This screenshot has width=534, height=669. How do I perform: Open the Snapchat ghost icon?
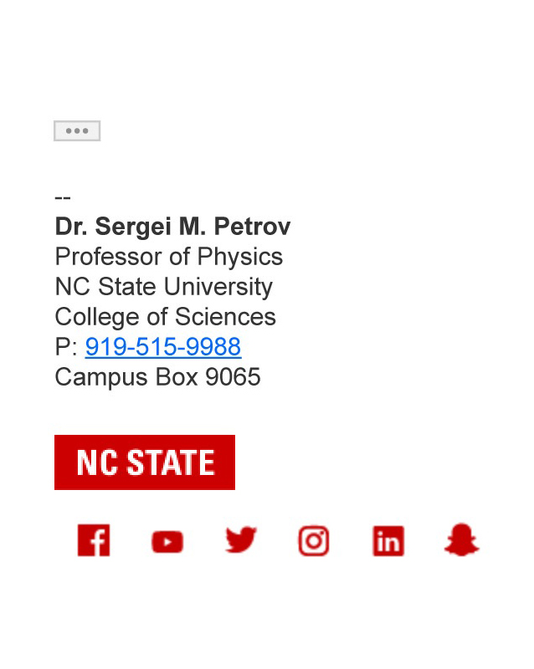[461, 540]
